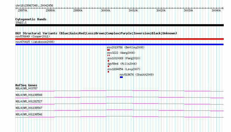Click the 29970k ruler tick label

23,11
